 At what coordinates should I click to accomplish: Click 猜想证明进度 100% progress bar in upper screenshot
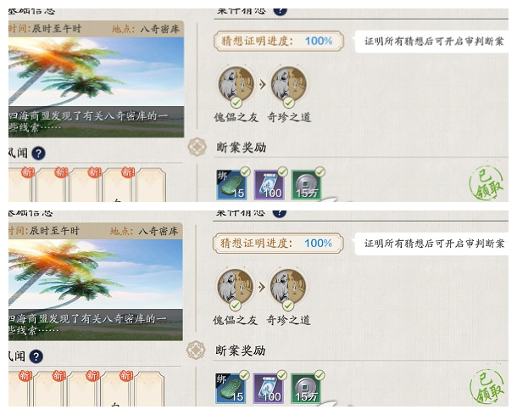(279, 41)
